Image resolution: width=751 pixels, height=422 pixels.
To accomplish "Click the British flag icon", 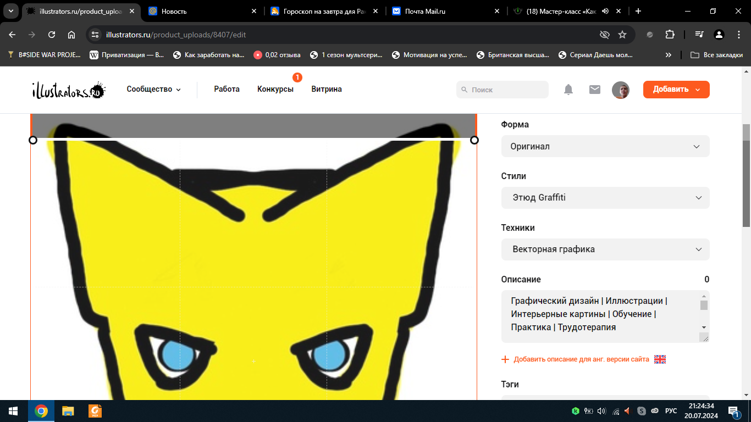I will pyautogui.click(x=660, y=359).
